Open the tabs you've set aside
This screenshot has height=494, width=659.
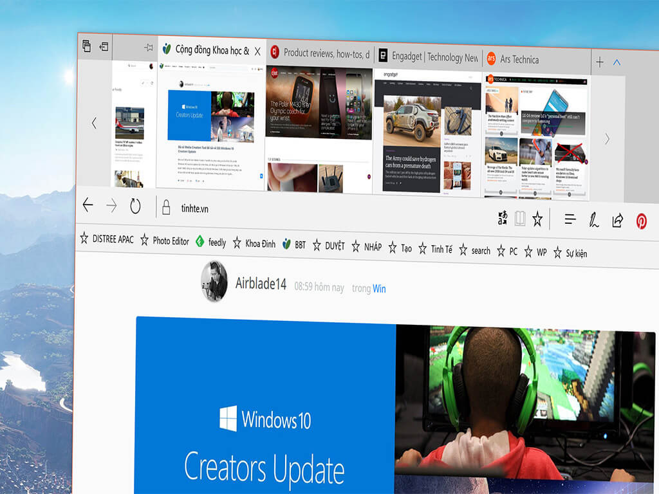point(87,46)
